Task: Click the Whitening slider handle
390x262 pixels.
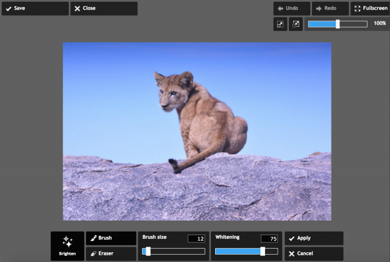Action: pos(263,251)
